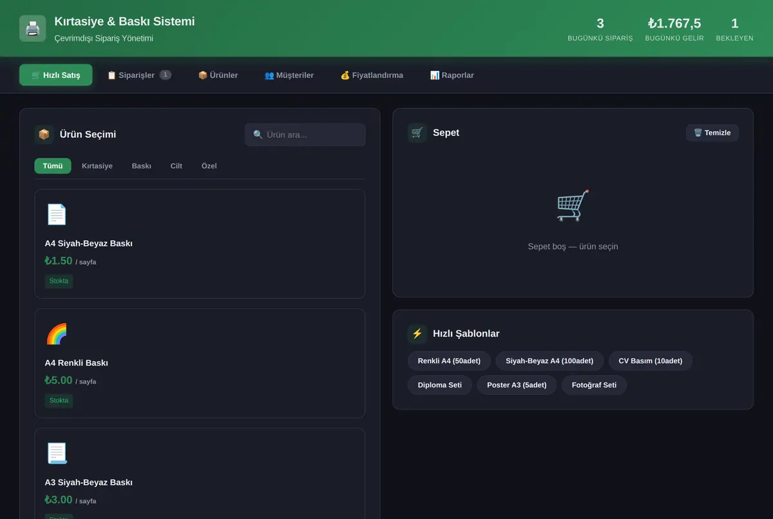Choose the CV Basım (10adet) template
This screenshot has height=519, width=773.
(651, 361)
